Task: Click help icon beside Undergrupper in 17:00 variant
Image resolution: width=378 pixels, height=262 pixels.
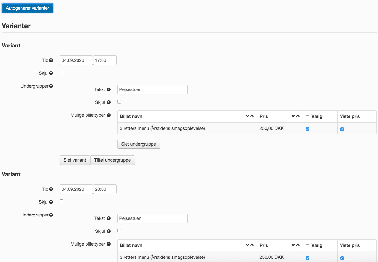Action: pyautogui.click(x=51, y=86)
